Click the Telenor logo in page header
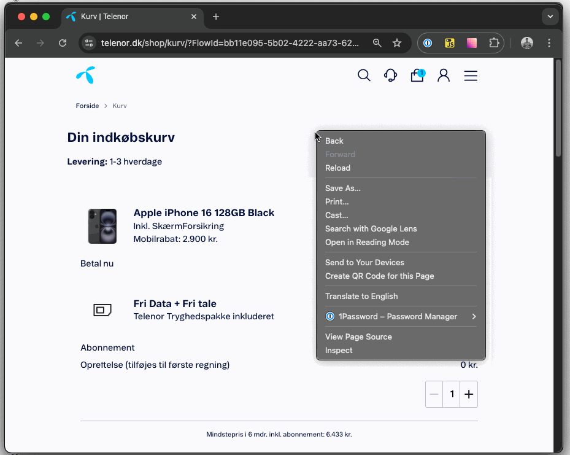The height and width of the screenshot is (455, 570). (x=86, y=75)
